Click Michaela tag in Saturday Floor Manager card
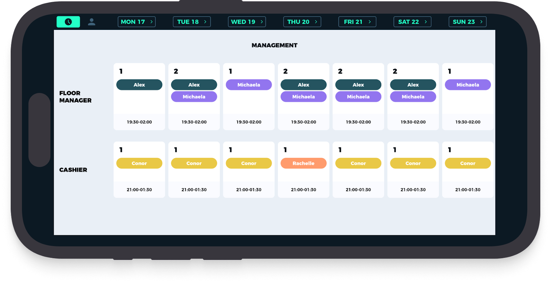This screenshot has height=284, width=551. pos(413,97)
